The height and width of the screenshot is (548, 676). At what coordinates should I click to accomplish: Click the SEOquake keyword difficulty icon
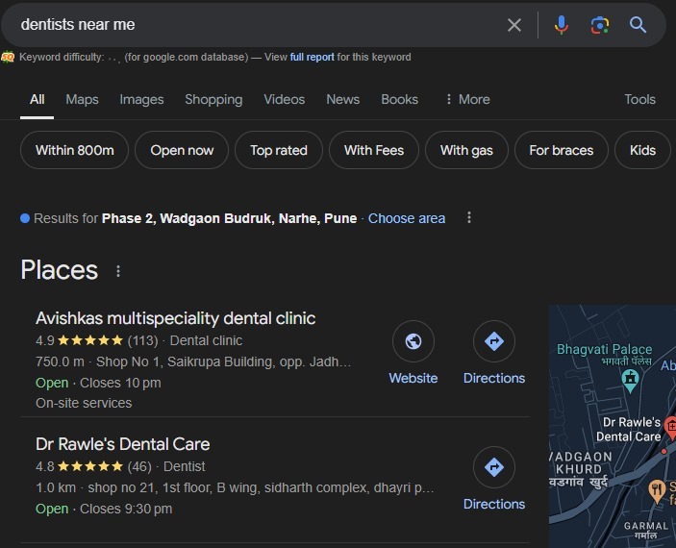(x=8, y=57)
